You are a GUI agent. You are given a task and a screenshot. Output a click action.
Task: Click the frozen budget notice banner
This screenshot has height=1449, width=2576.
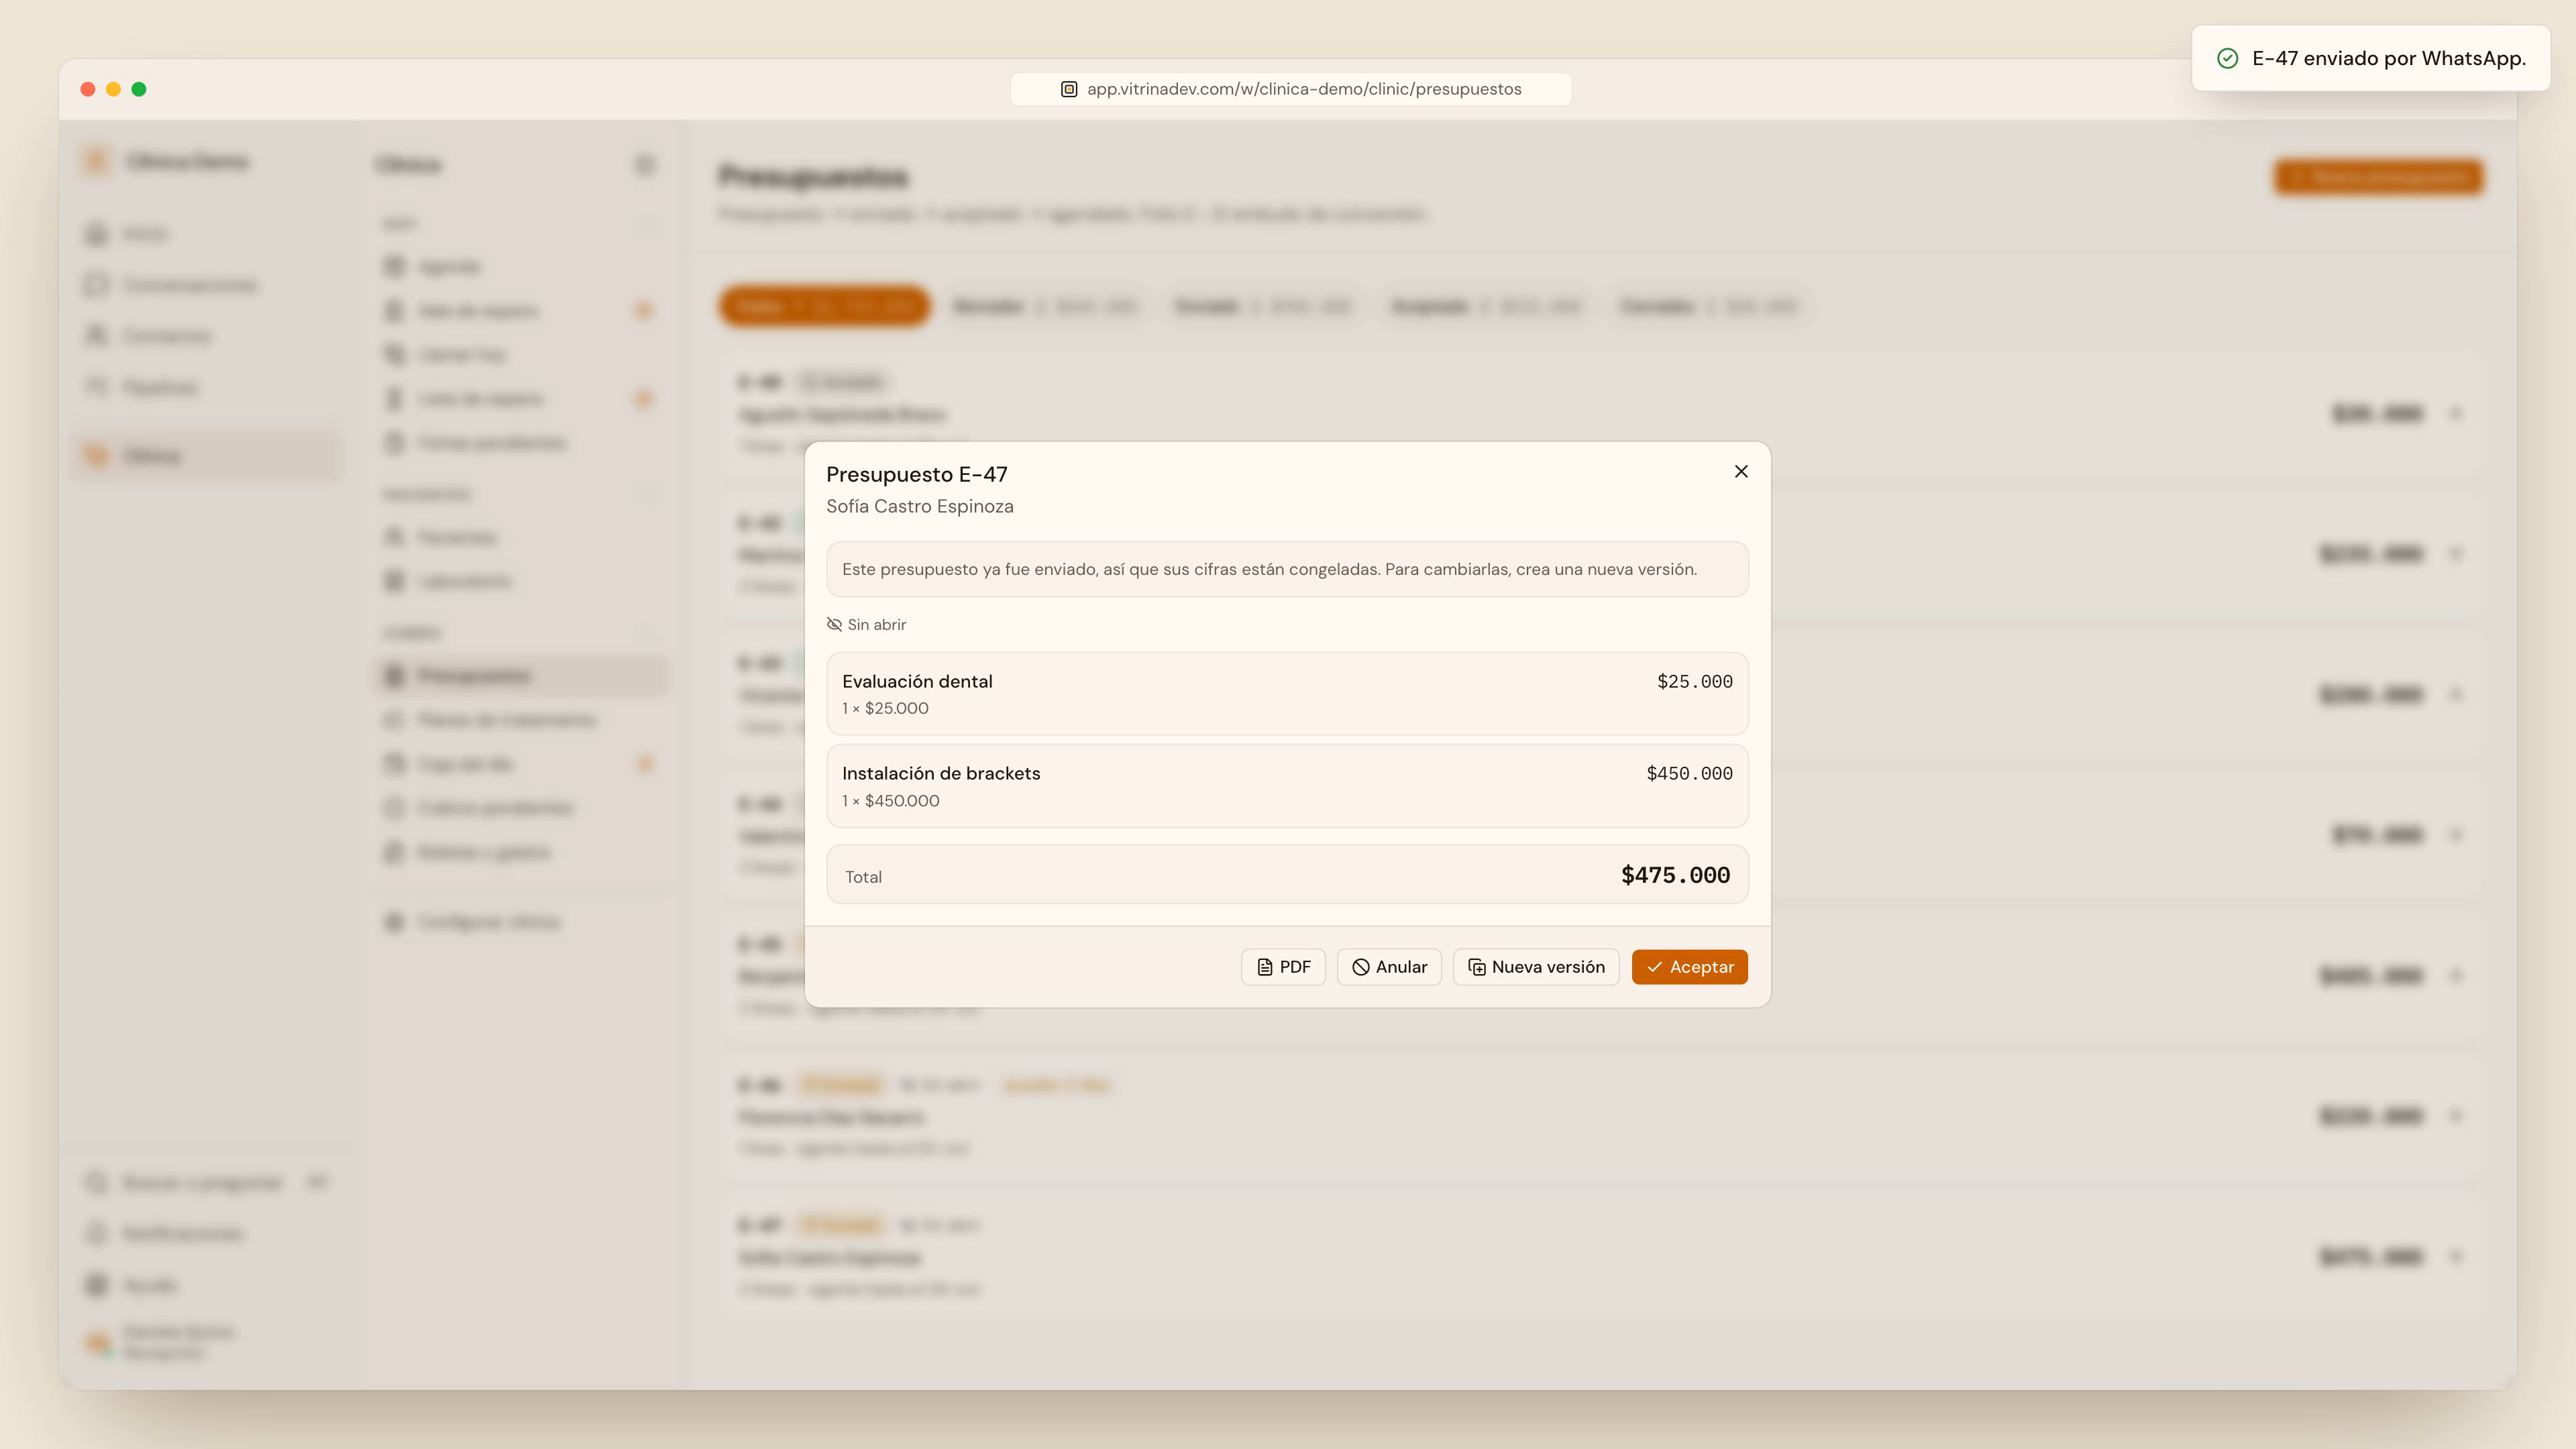click(x=1287, y=569)
